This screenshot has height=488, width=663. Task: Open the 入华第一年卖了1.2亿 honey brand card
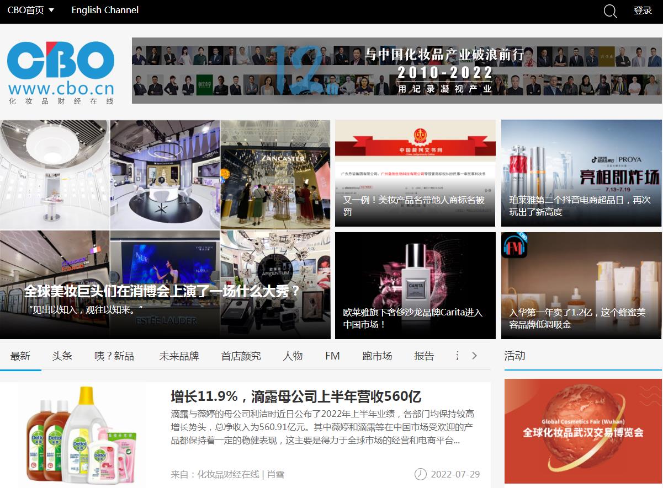point(581,286)
